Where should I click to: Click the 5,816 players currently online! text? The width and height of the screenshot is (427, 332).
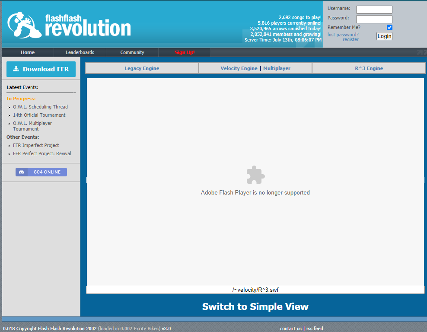click(x=290, y=23)
